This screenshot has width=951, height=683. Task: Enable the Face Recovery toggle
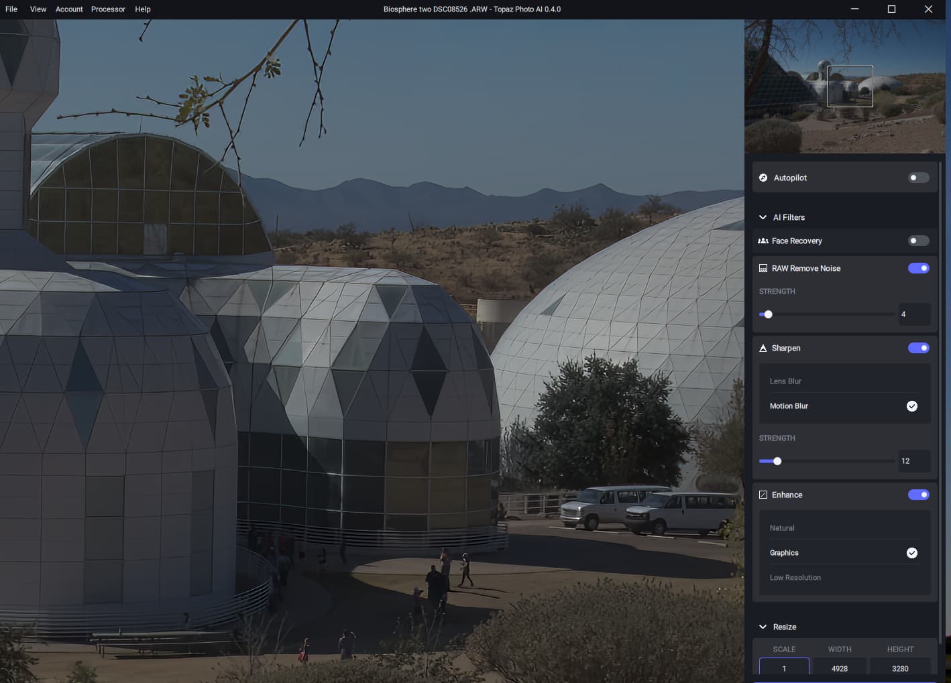(917, 241)
